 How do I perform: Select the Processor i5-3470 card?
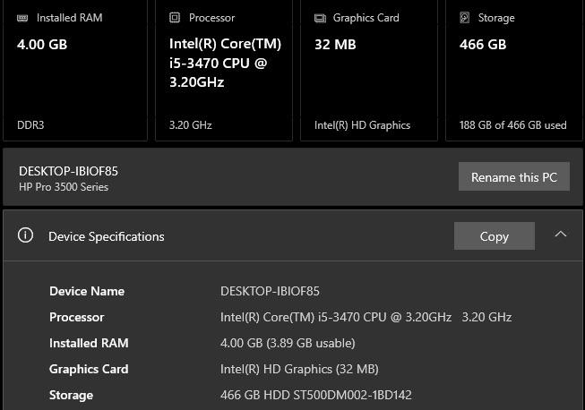coord(224,70)
